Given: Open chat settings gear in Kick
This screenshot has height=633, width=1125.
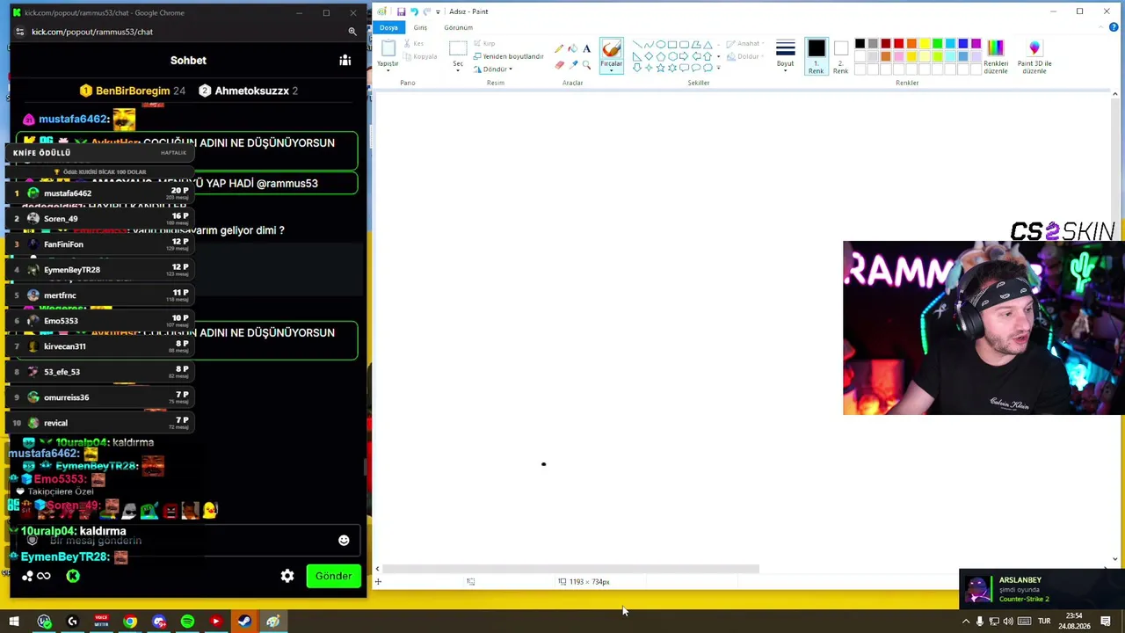Looking at the screenshot, I should pos(287,576).
